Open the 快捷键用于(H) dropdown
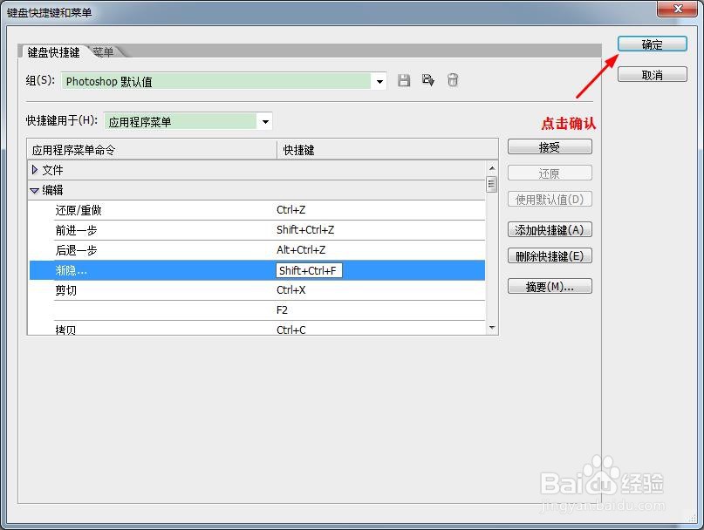704x530 pixels. [264, 121]
